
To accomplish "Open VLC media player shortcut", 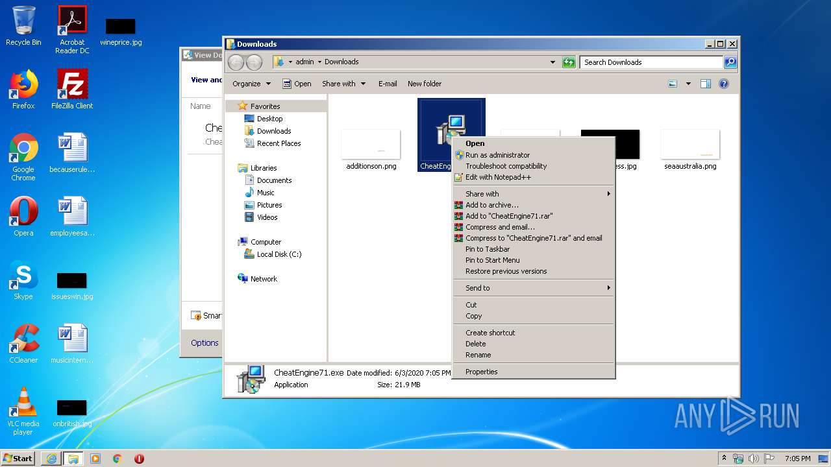I will [x=23, y=411].
